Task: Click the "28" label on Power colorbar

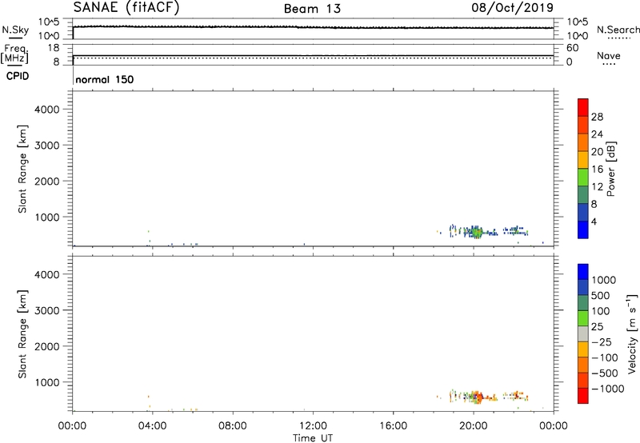Action: 597,117
